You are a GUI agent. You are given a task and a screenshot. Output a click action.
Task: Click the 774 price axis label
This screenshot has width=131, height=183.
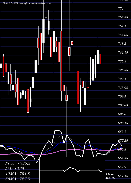121,9
